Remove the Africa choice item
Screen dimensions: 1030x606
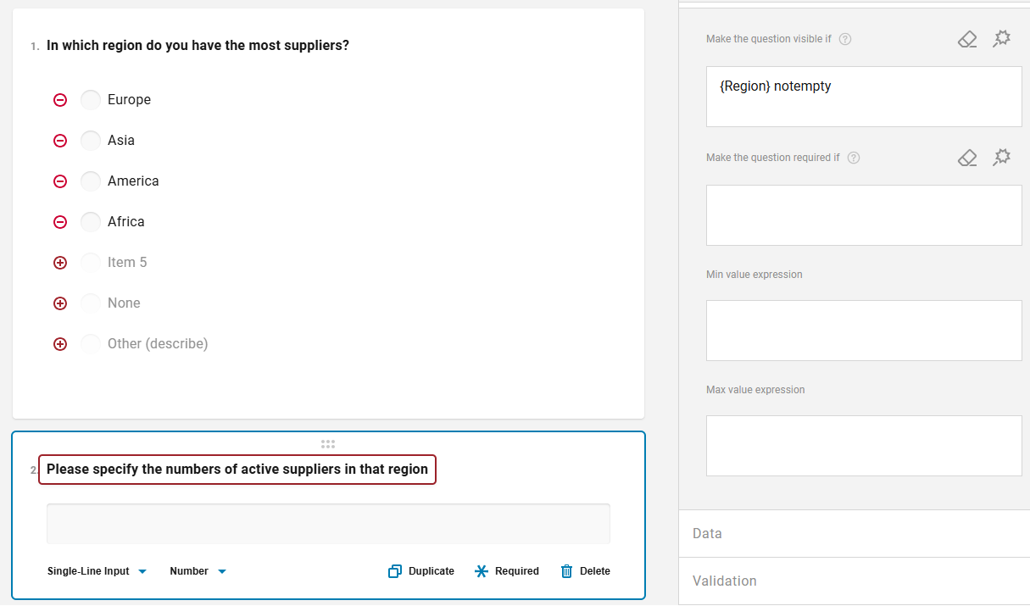tap(60, 222)
